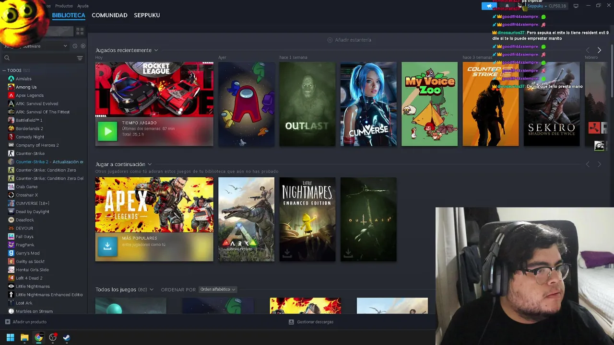Collapse the TODOS game category
The width and height of the screenshot is (614, 345).
(x=4, y=70)
